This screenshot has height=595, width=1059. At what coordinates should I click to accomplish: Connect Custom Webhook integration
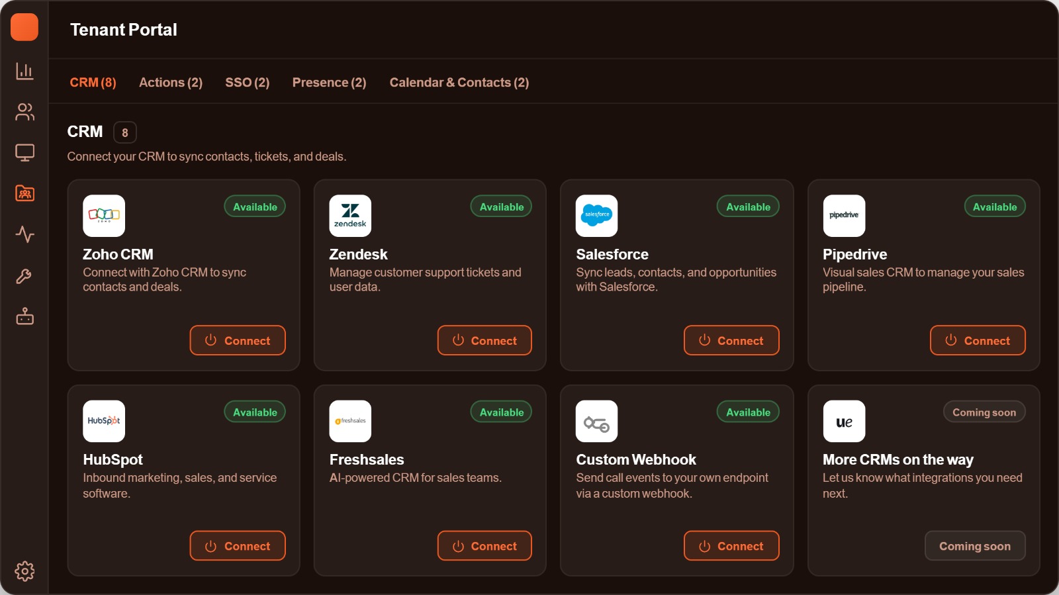pos(731,546)
